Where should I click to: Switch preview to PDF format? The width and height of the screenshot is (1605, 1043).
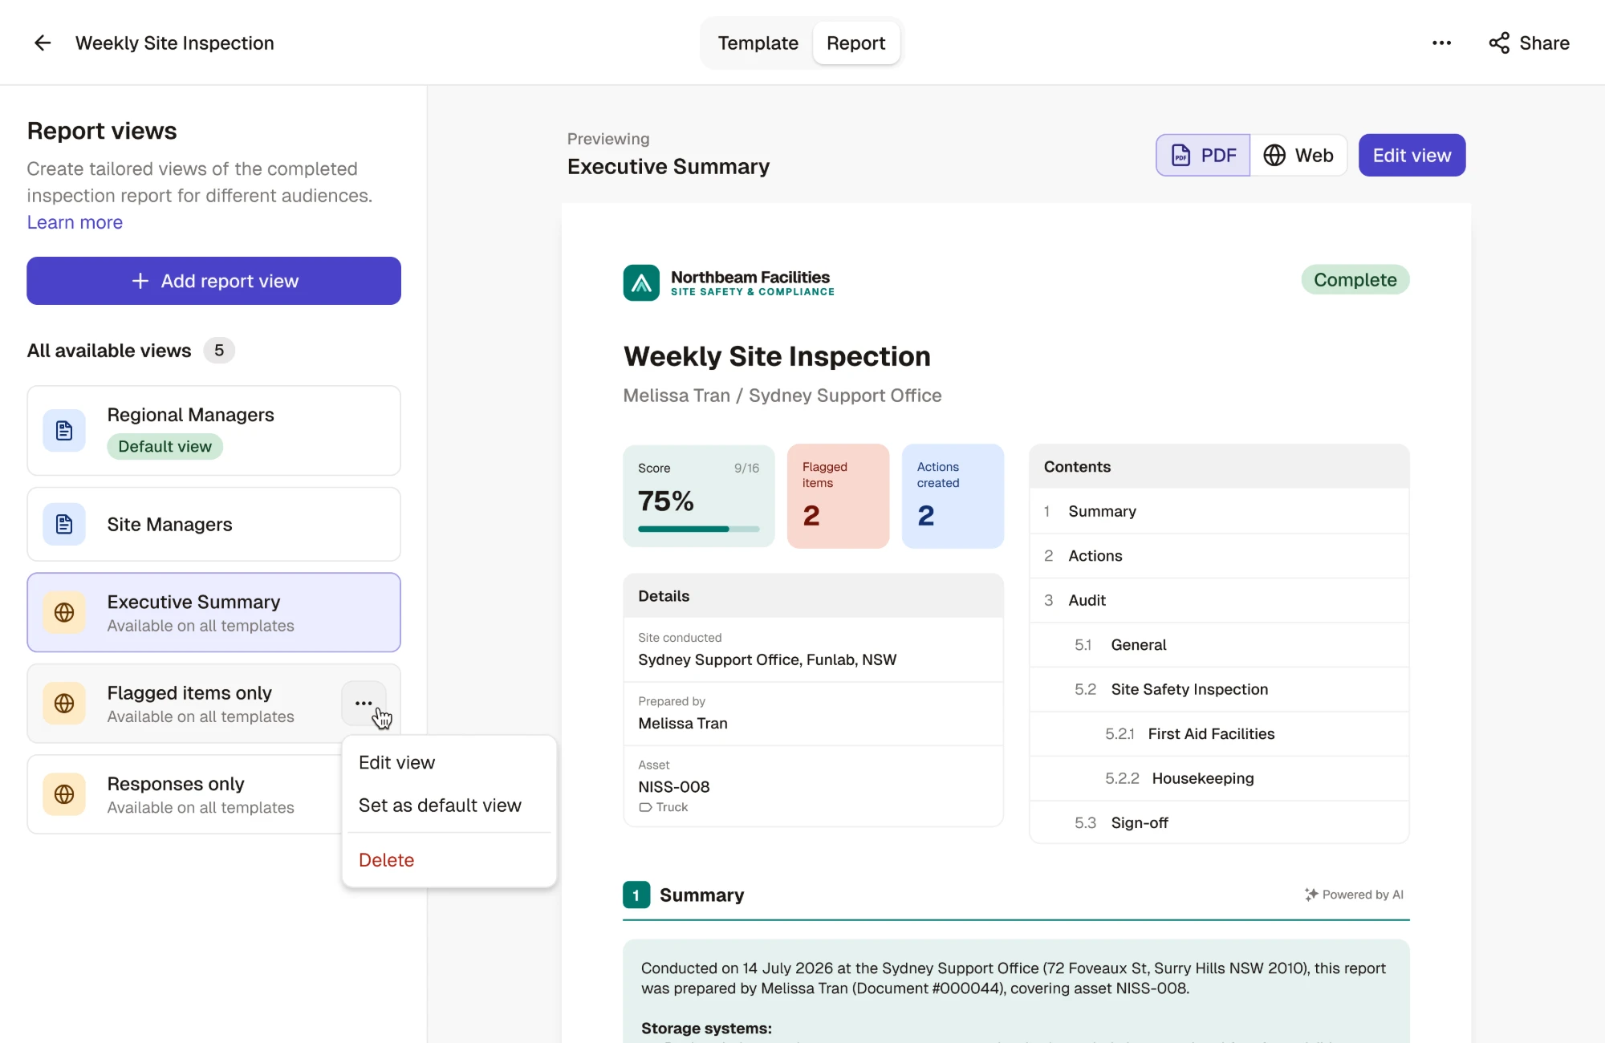tap(1203, 156)
